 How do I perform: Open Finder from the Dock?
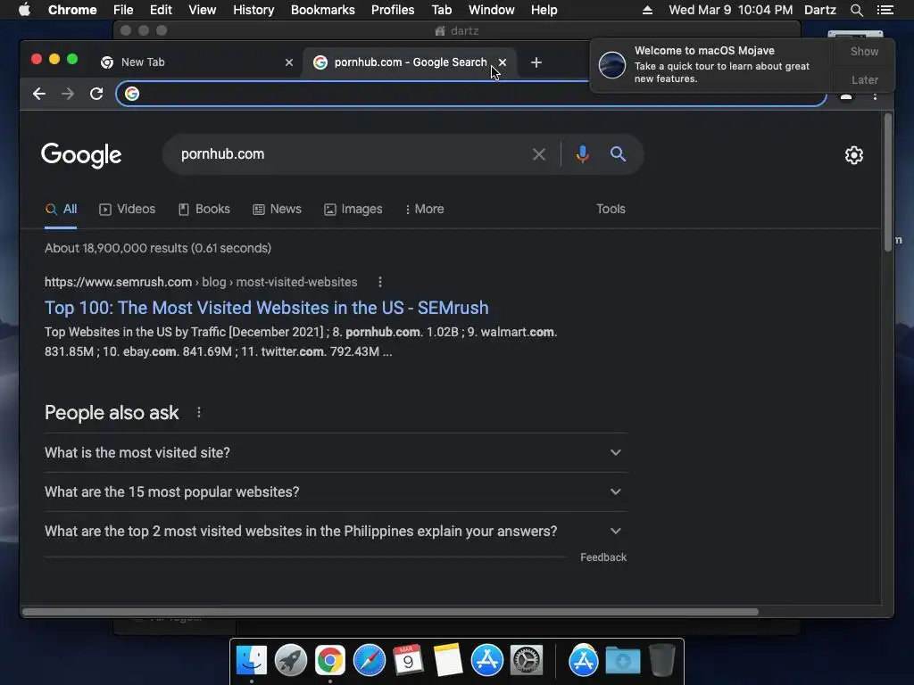[251, 661]
